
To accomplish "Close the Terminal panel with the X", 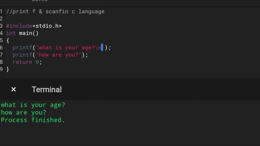I will point(13,89).
